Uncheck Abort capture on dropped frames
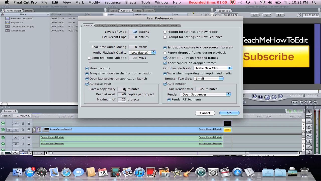This screenshot has width=321, height=181. (165, 63)
